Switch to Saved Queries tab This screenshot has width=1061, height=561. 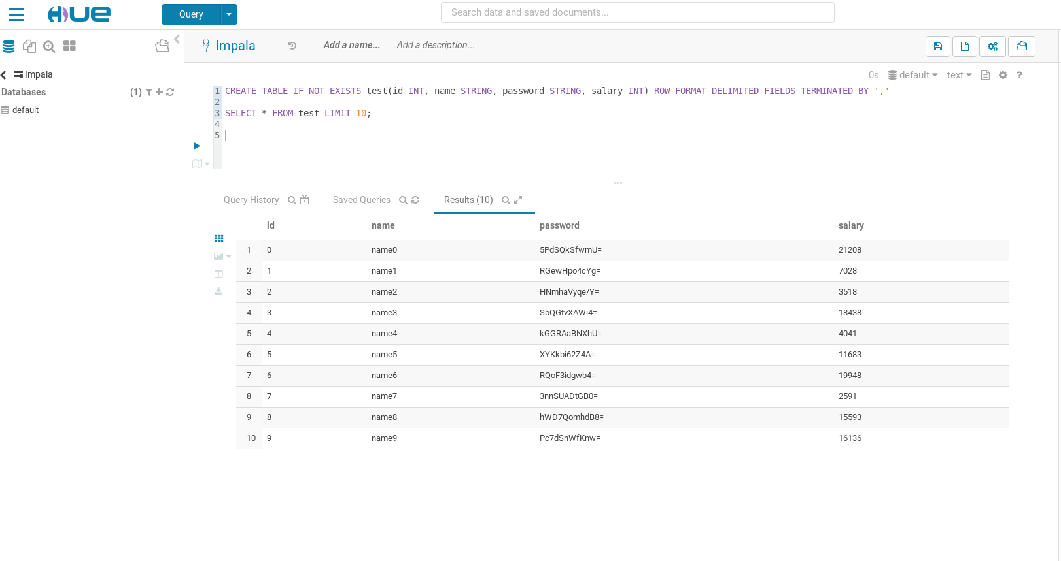point(361,200)
